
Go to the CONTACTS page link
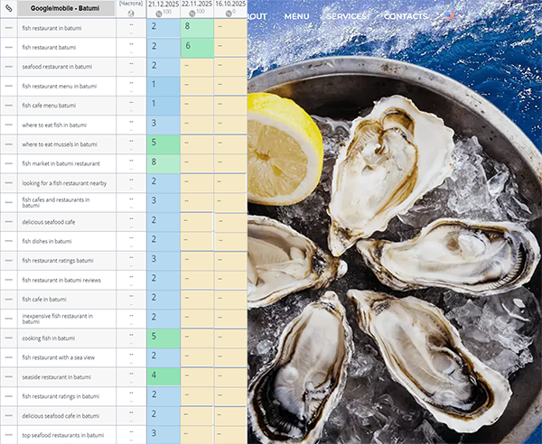pyautogui.click(x=406, y=16)
